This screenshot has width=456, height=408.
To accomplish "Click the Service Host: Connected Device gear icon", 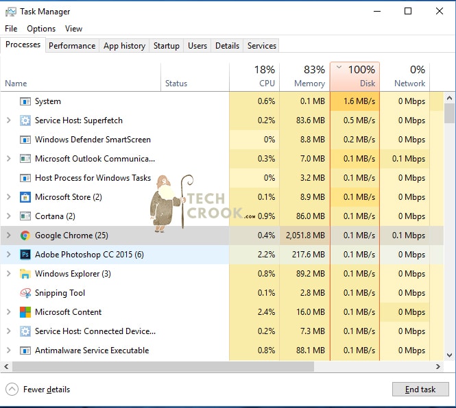I will coord(25,331).
